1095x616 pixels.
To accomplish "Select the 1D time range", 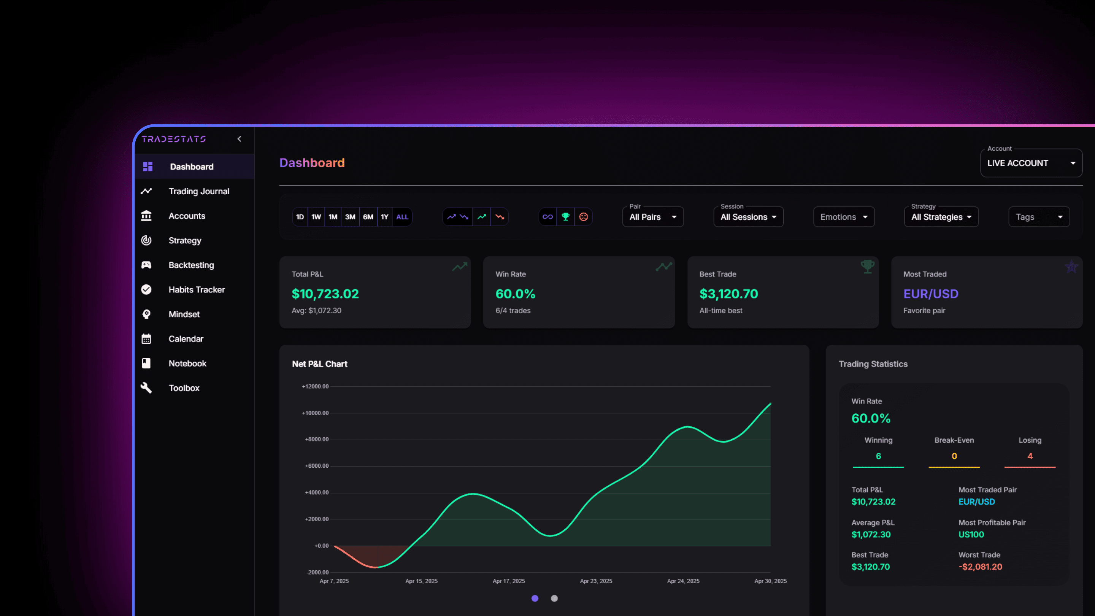I will [300, 217].
